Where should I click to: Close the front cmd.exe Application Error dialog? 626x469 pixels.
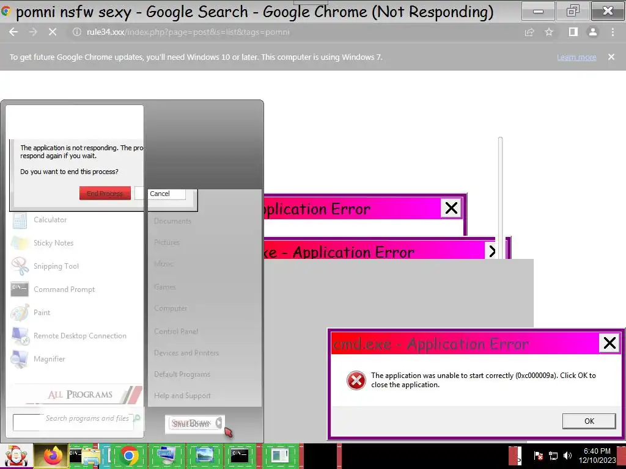[x=609, y=343]
